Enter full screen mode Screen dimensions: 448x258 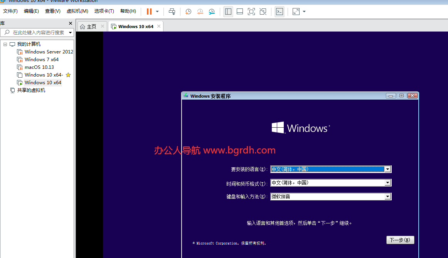pyautogui.click(x=251, y=12)
